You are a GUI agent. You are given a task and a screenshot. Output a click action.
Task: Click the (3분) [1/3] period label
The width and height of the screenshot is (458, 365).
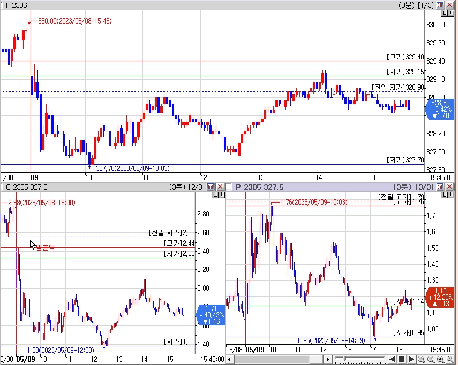point(416,5)
